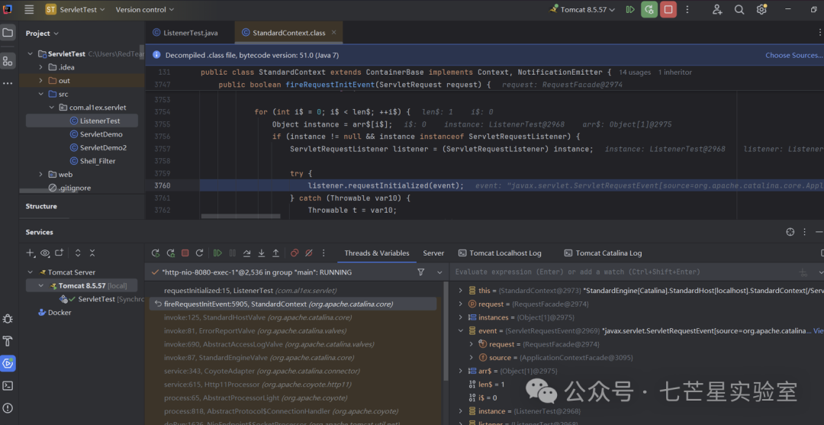This screenshot has height=425, width=824.
Task: Close the StandardContext.class tab
Action: click(x=333, y=33)
